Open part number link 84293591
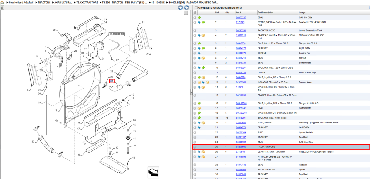Image resolution: width=370 pixels, height=179 pixels. [241, 30]
